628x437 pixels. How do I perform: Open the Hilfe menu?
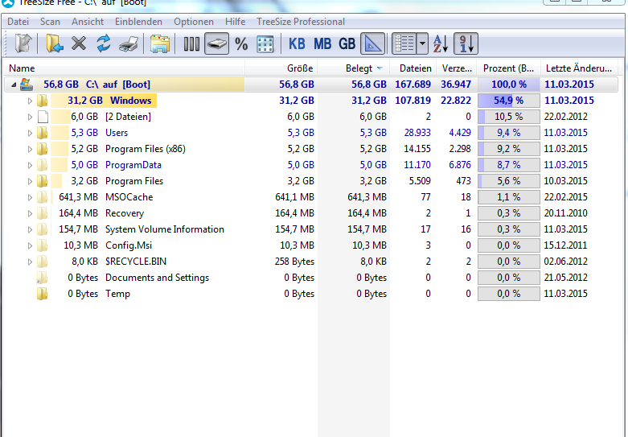[235, 22]
